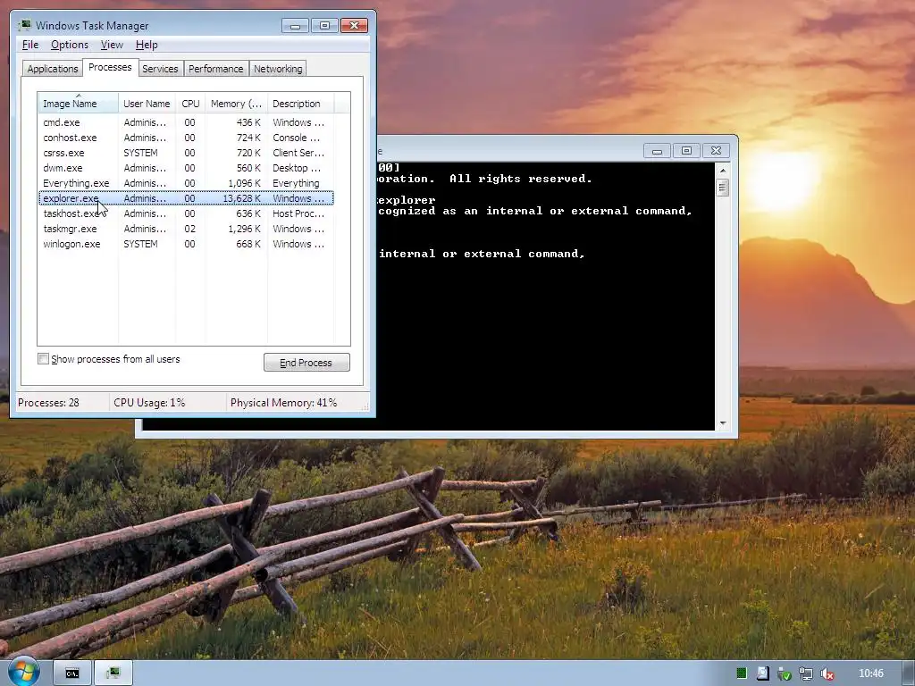The image size is (915, 686).
Task: Open the Windows Start orb
Action: [23, 673]
